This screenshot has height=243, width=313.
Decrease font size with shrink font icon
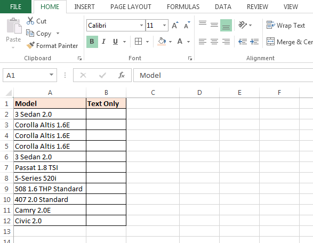click(x=187, y=26)
